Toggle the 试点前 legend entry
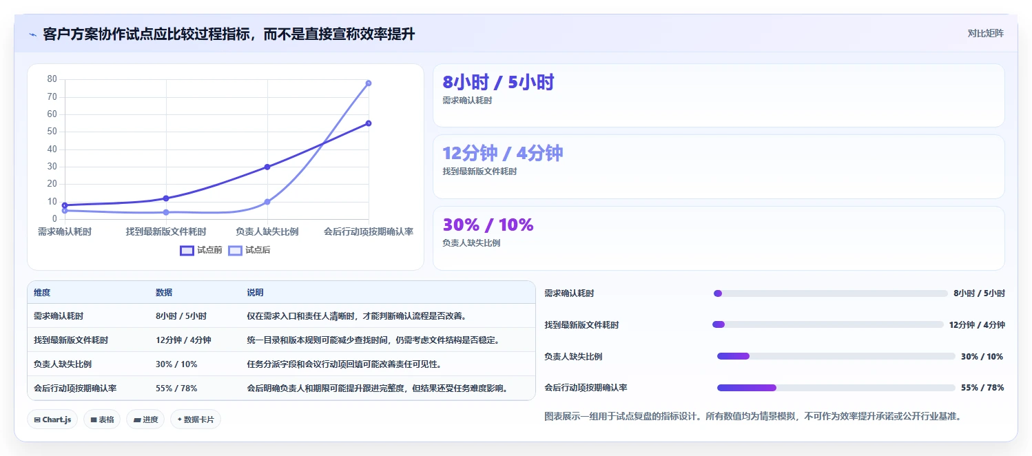This screenshot has height=456, width=1032. (201, 250)
